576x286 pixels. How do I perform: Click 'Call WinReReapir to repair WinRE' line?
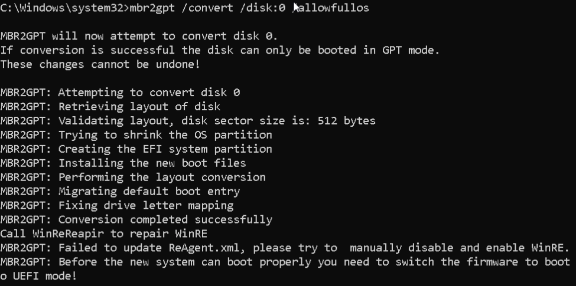pos(104,234)
